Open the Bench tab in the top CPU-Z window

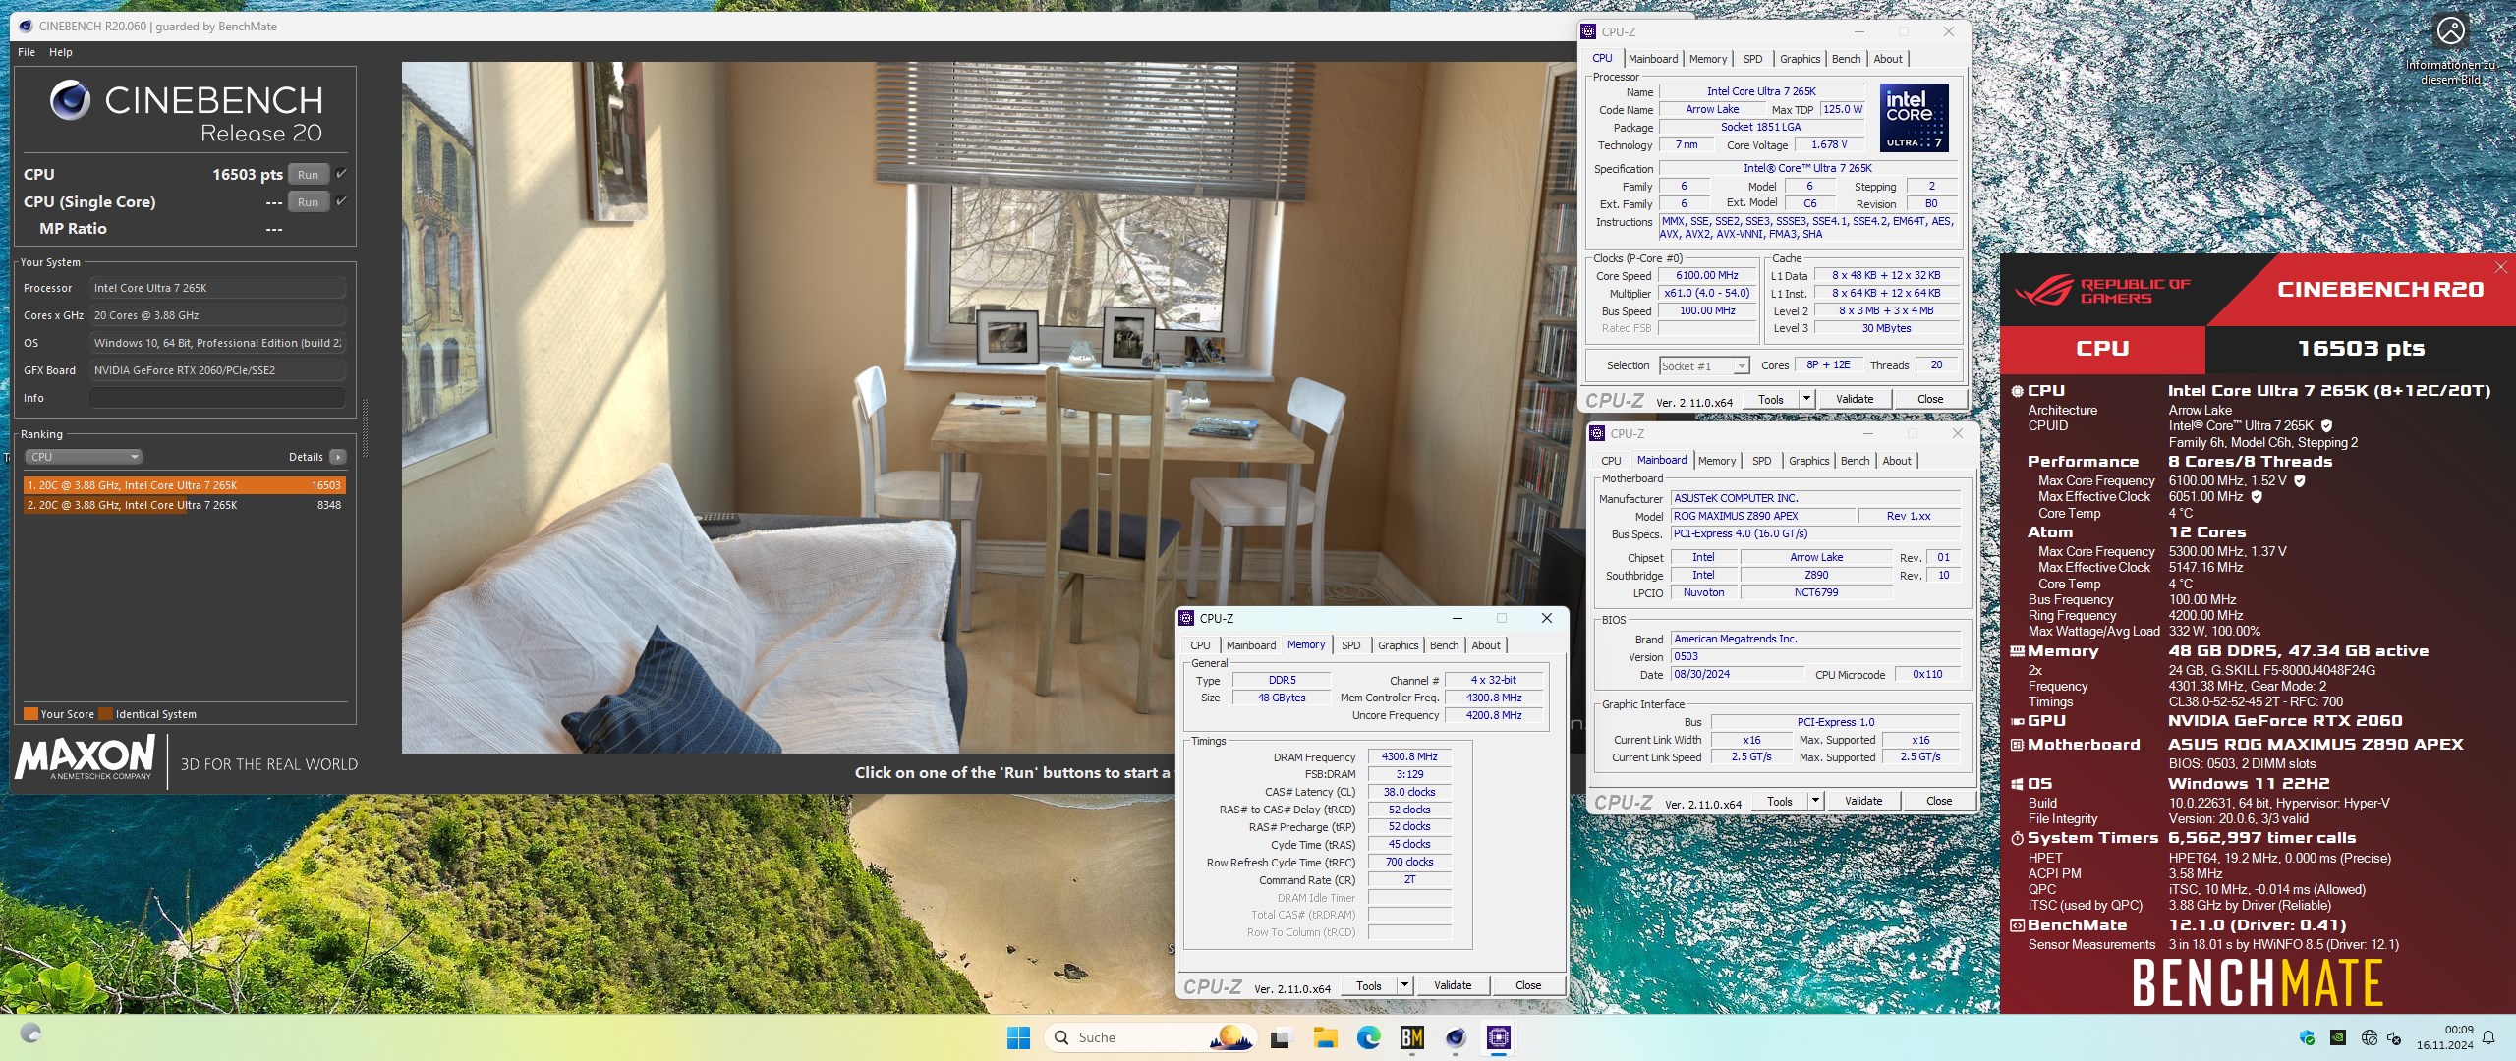point(1846,59)
